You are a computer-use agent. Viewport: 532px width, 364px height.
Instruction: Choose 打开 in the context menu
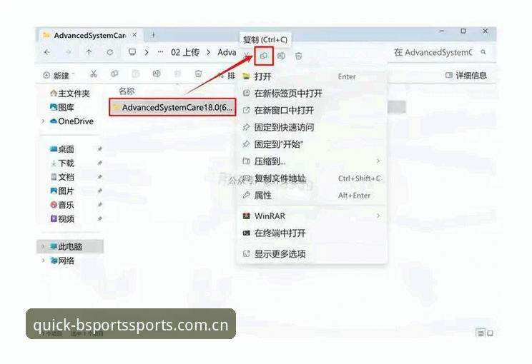click(312, 76)
